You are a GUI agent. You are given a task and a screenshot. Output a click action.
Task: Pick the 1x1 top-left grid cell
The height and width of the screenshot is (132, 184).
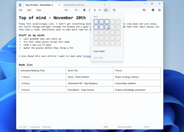click(96, 22)
